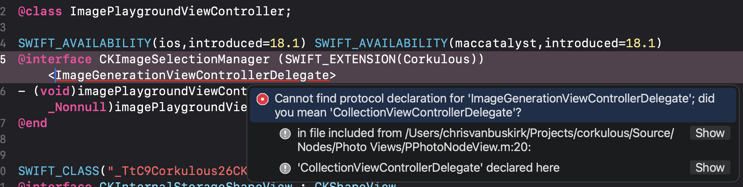743x187 pixels.
Task: Click the _Nonnull keyword in method declaration
Action: pos(77,107)
